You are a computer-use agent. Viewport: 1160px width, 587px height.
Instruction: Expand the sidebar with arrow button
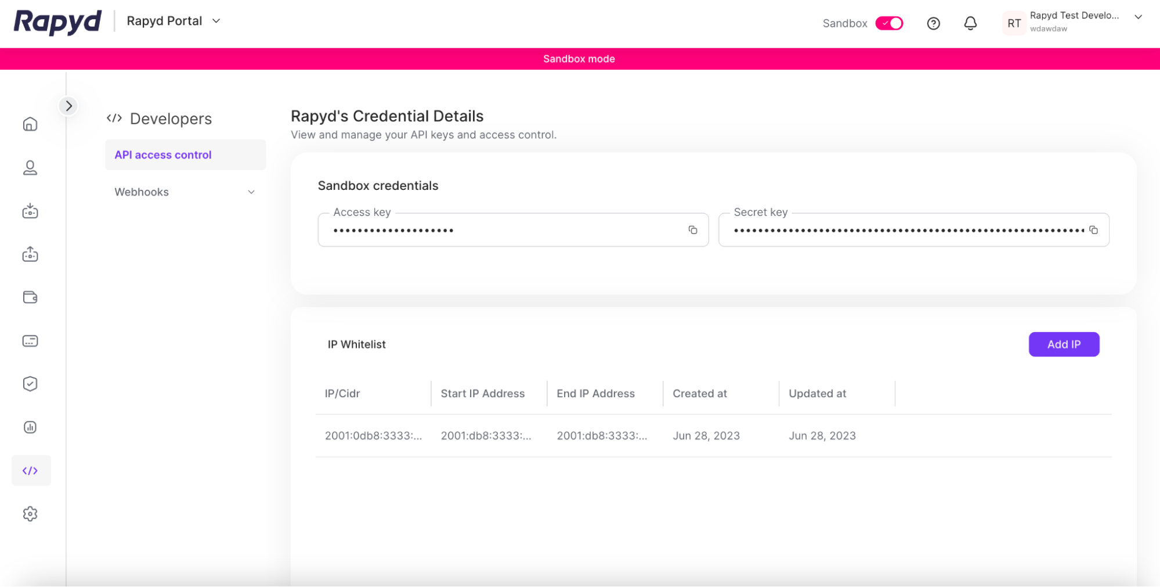(x=68, y=106)
